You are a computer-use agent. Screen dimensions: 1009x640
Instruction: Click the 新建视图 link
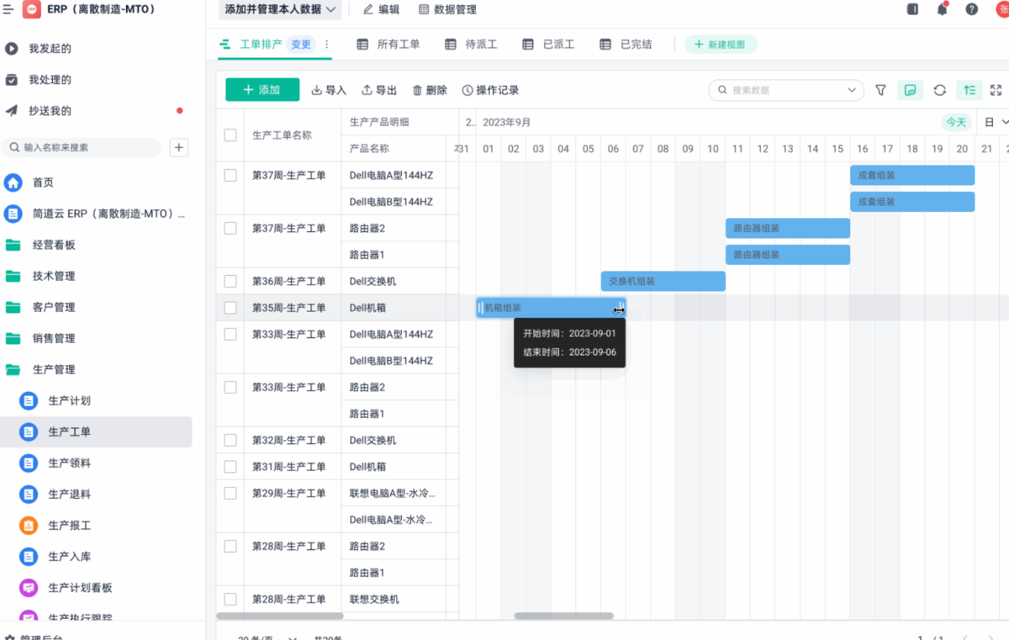721,44
